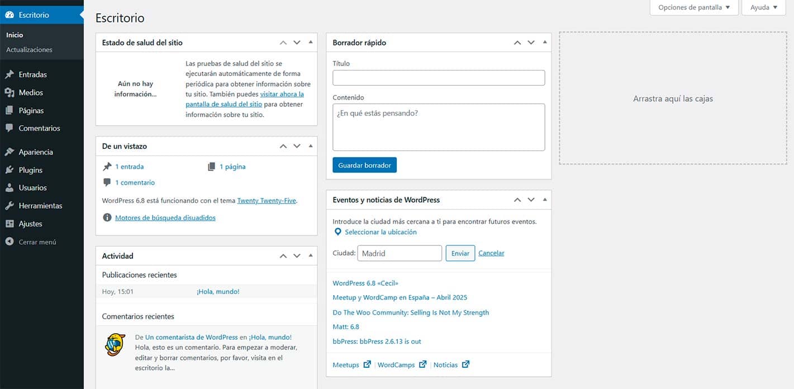Open Actualizaciones submenu item
794x389 pixels.
click(x=29, y=50)
